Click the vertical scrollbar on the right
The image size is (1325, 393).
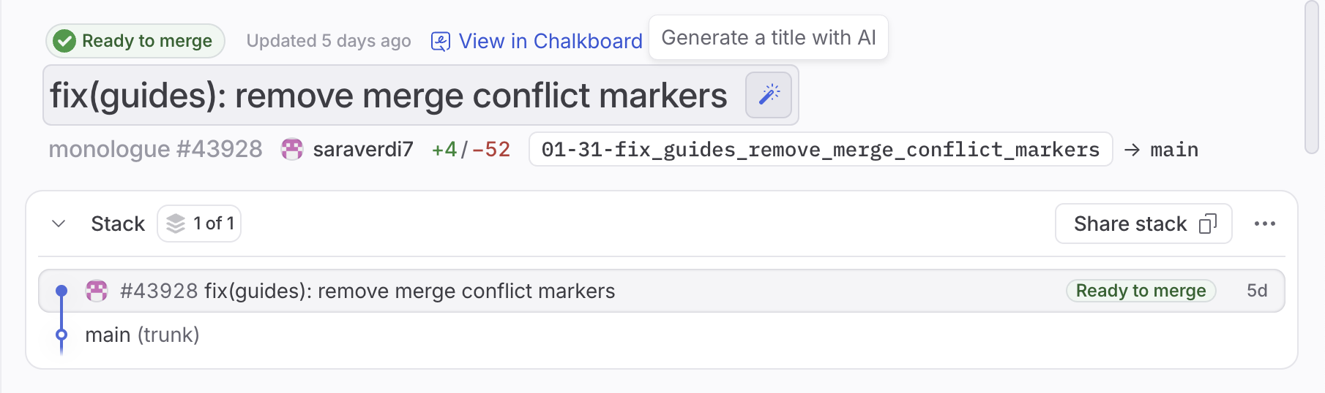point(1311,77)
